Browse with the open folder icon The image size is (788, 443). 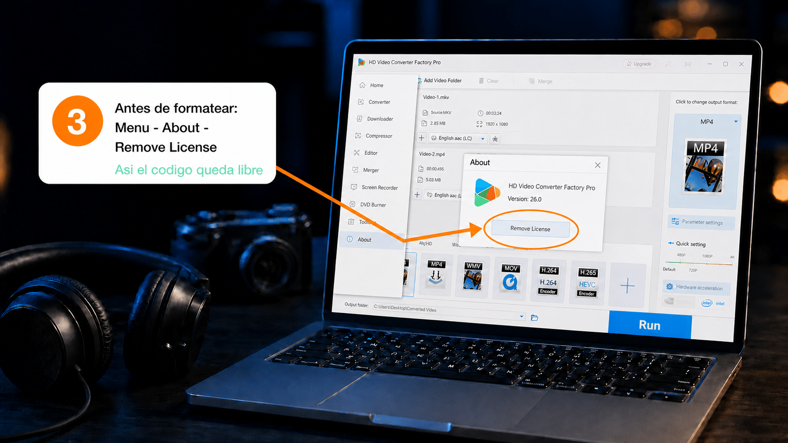(534, 318)
